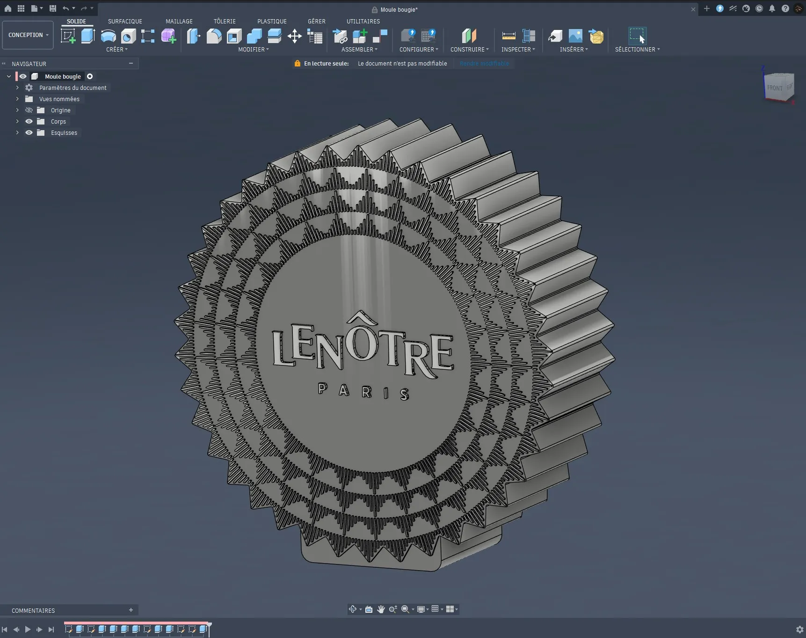This screenshot has width=806, height=638.
Task: Select the Hole tool icon
Action: pos(128,36)
